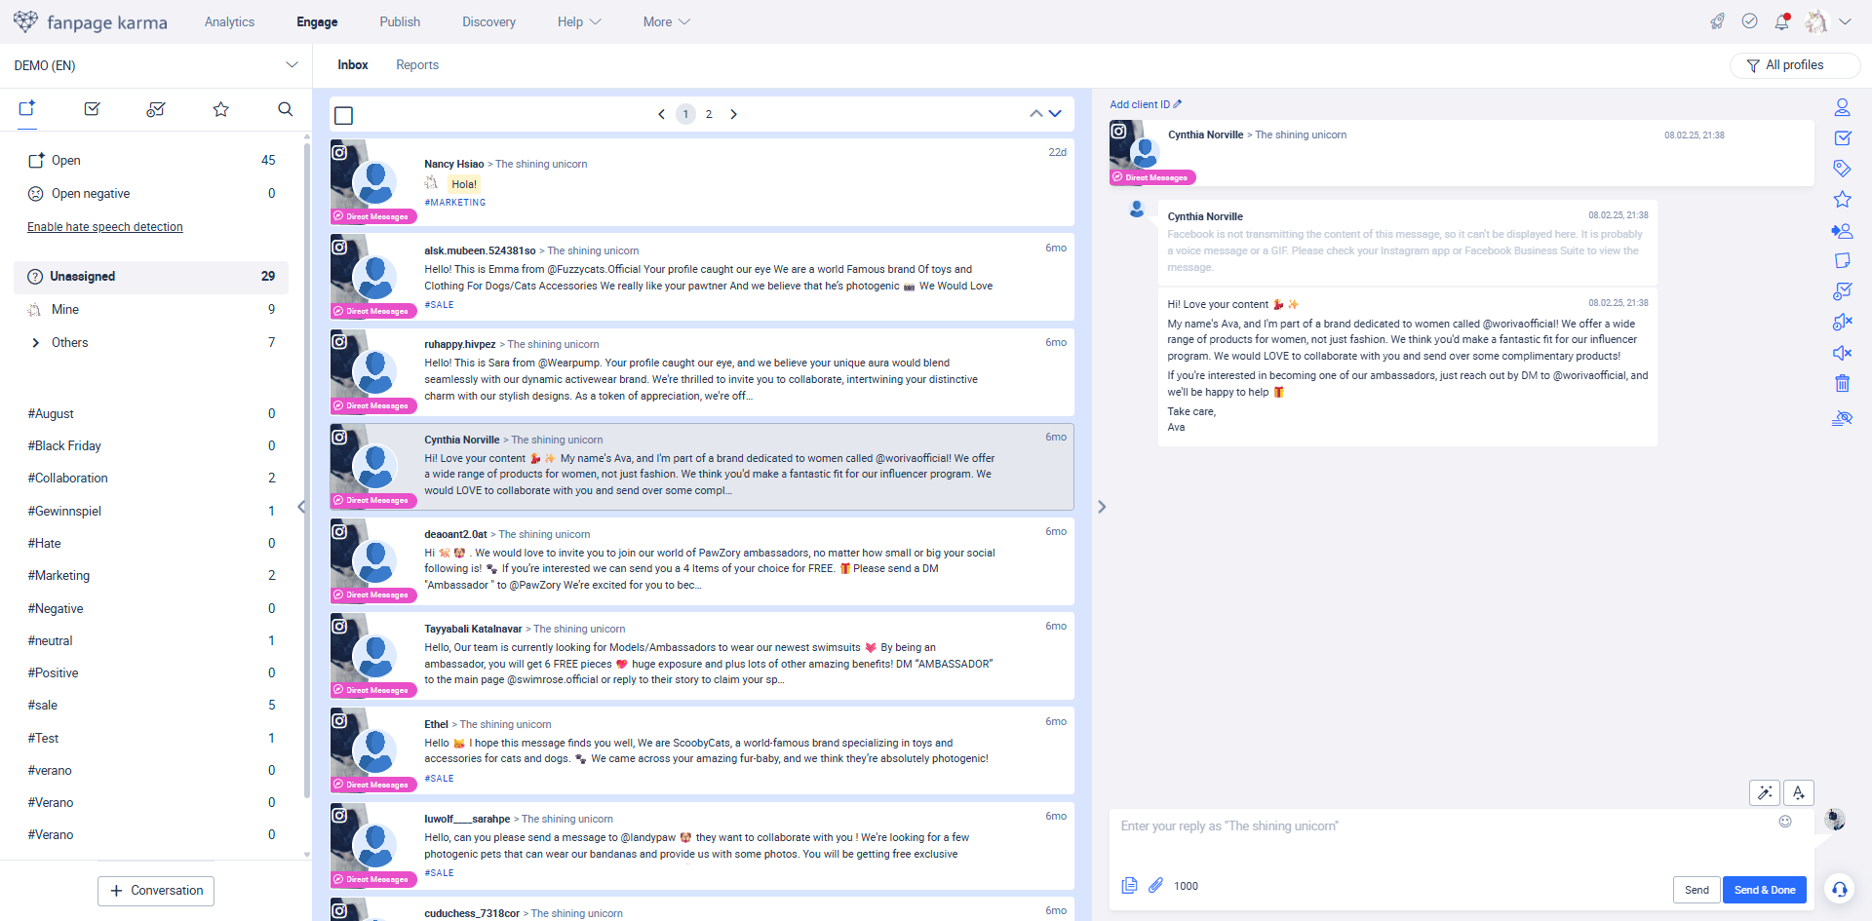This screenshot has width=1872, height=921.
Task: Open the Discovery tab
Action: (488, 21)
